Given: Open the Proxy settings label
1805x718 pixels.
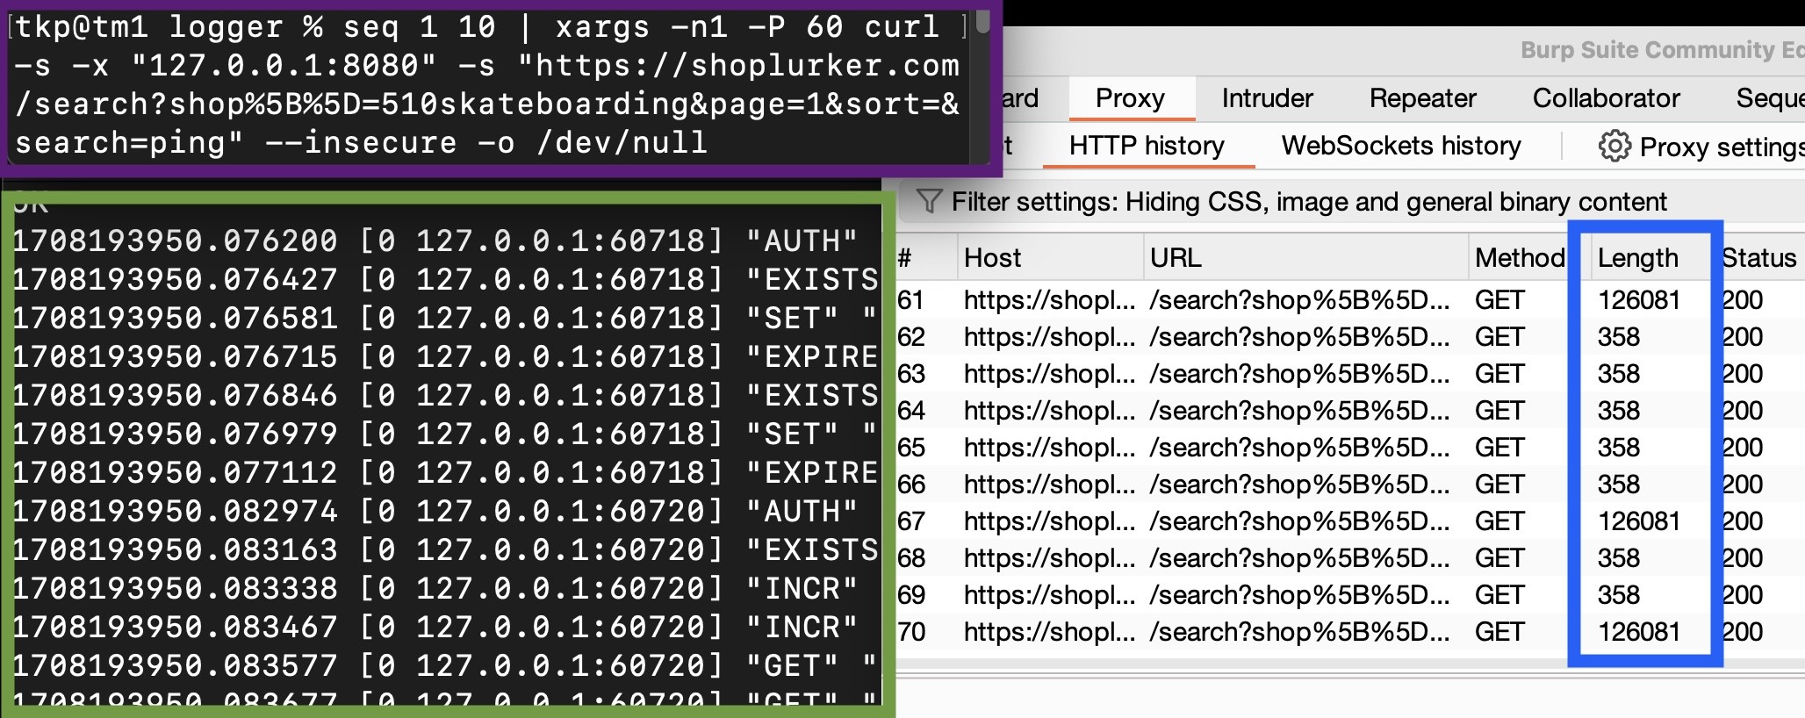Looking at the screenshot, I should (1722, 147).
